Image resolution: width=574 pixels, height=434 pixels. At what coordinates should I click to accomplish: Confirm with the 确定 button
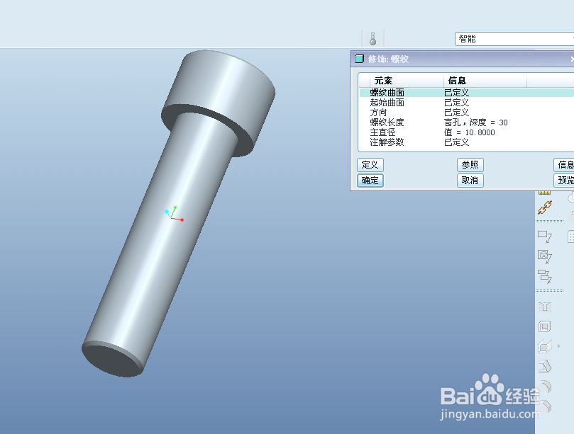(x=370, y=181)
